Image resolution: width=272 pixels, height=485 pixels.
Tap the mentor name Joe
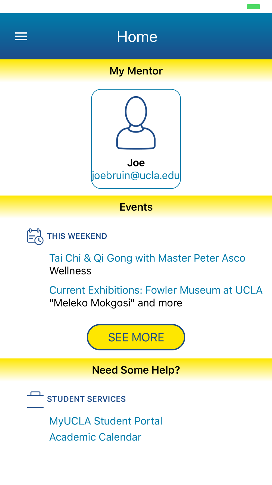(x=136, y=163)
